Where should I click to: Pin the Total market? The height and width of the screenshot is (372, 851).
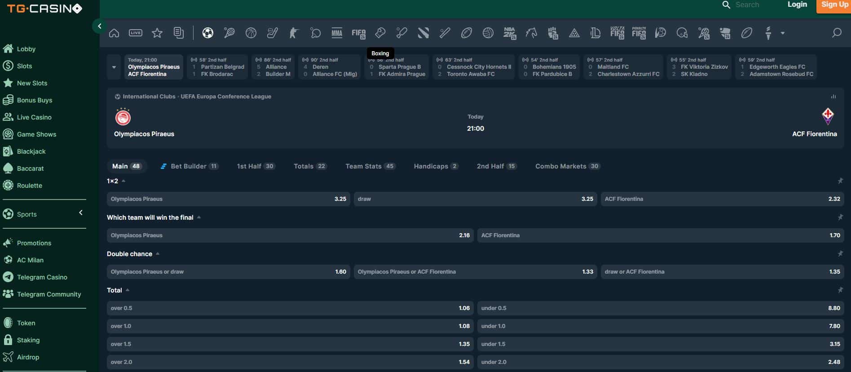(840, 290)
